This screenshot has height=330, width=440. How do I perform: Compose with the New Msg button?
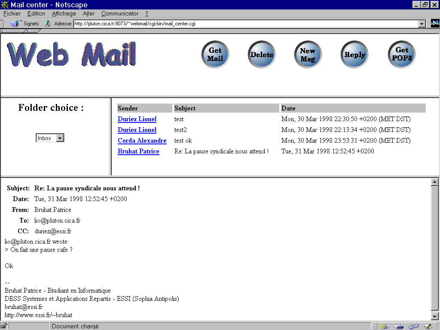(308, 55)
